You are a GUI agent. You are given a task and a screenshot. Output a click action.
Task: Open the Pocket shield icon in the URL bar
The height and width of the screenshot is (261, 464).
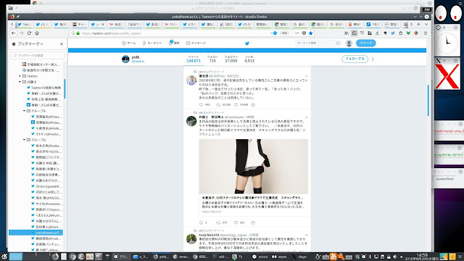[x=304, y=33]
